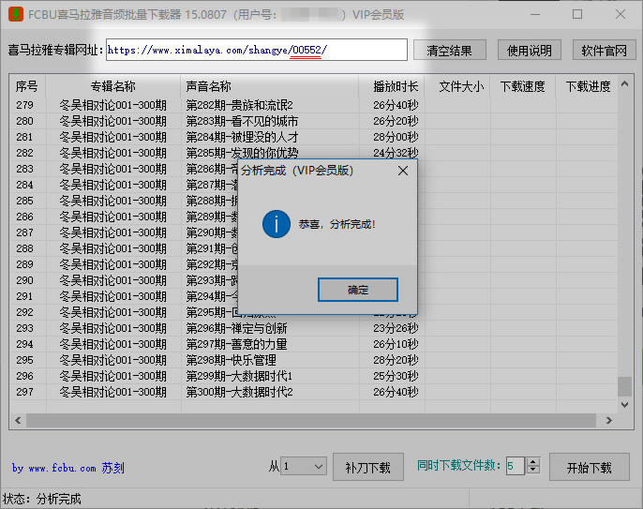The width and height of the screenshot is (643, 509).
Task: Click the blue info icon in dialog
Action: point(276,224)
